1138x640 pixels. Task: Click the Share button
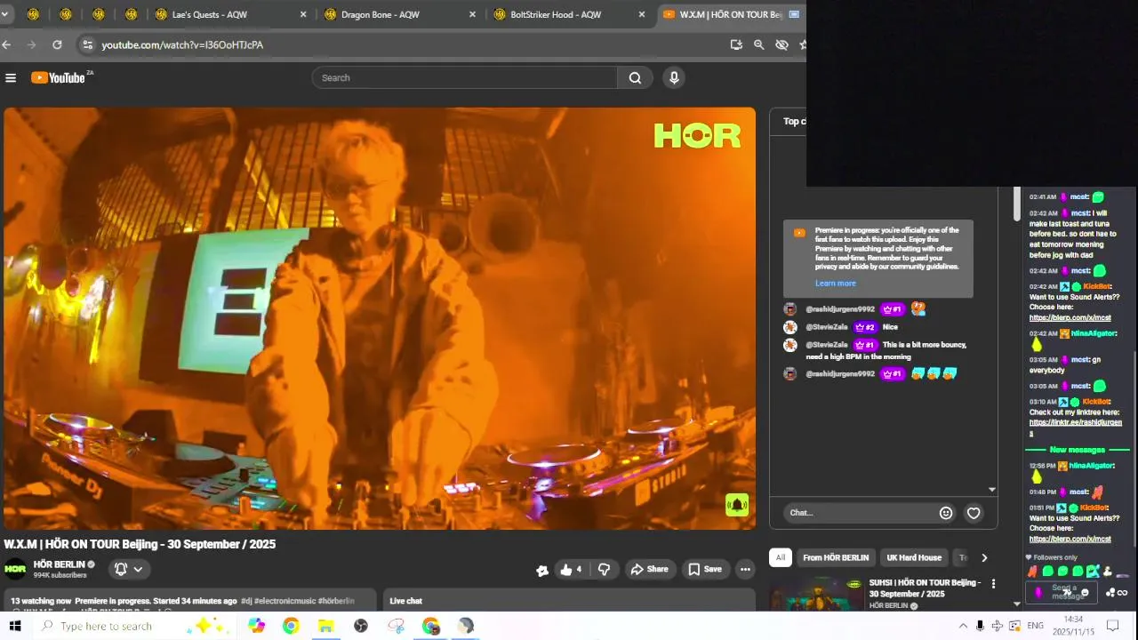tap(648, 569)
